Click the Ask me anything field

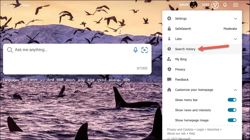(72, 50)
